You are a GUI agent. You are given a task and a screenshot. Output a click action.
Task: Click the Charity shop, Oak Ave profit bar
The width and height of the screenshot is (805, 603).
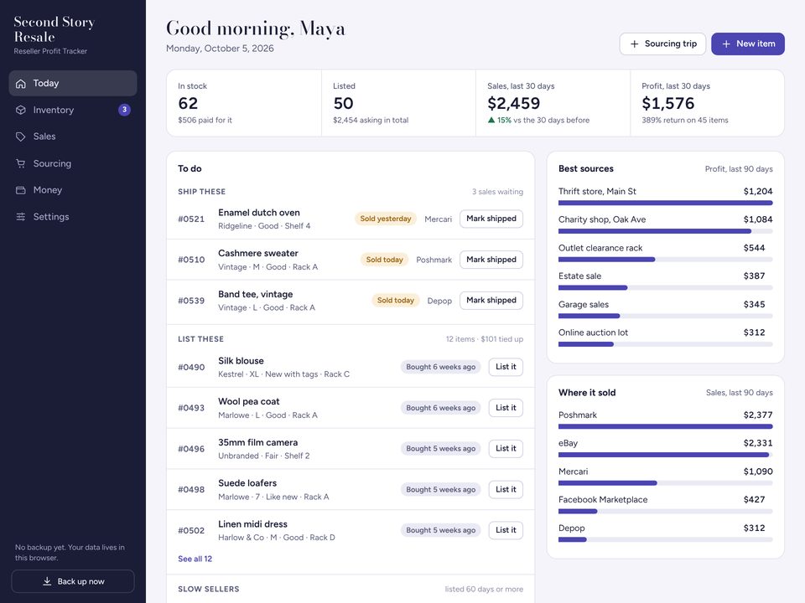(665, 231)
